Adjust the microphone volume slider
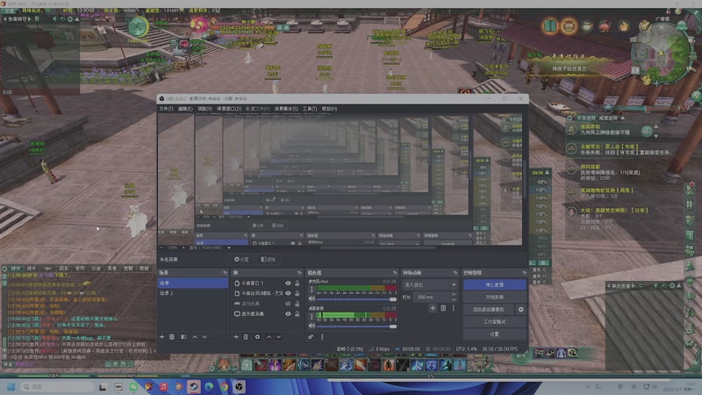The width and height of the screenshot is (702, 395). [x=357, y=299]
